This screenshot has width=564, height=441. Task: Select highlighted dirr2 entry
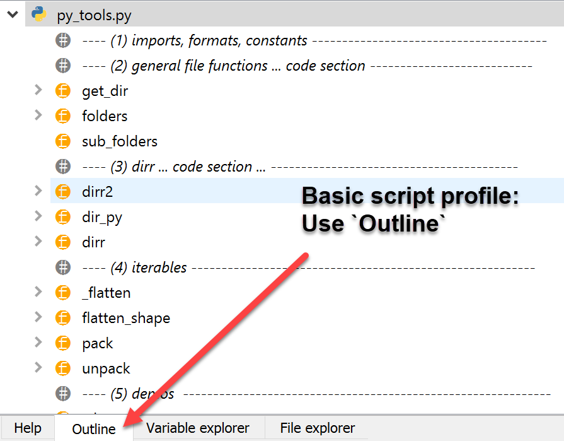(x=307, y=191)
